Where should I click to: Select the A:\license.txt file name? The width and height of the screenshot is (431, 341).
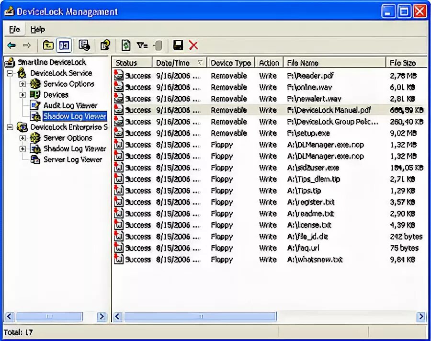click(309, 225)
